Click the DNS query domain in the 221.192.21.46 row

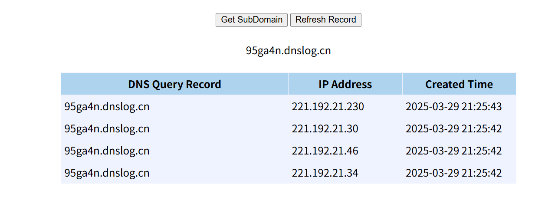(x=107, y=151)
